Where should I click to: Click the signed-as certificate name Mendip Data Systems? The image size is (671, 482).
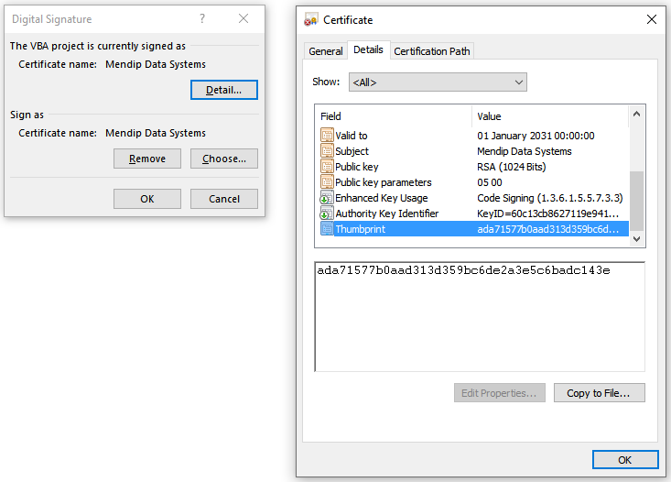pyautogui.click(x=156, y=64)
